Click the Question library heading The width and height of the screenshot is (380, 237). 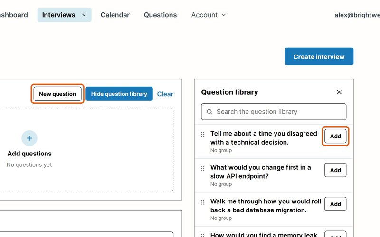(229, 92)
